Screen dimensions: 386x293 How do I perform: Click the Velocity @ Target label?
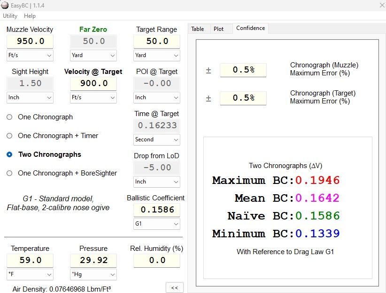[x=93, y=72]
